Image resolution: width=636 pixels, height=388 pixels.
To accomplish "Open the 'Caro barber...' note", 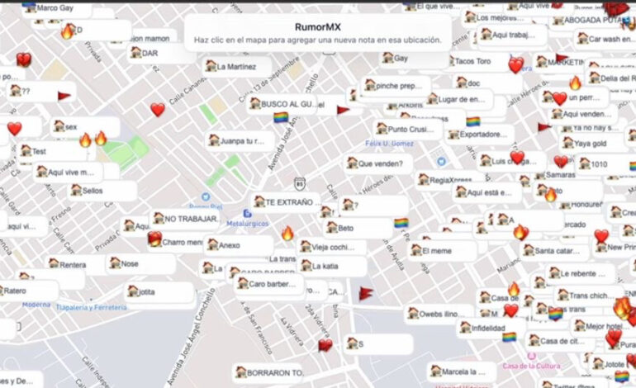I will (x=269, y=284).
